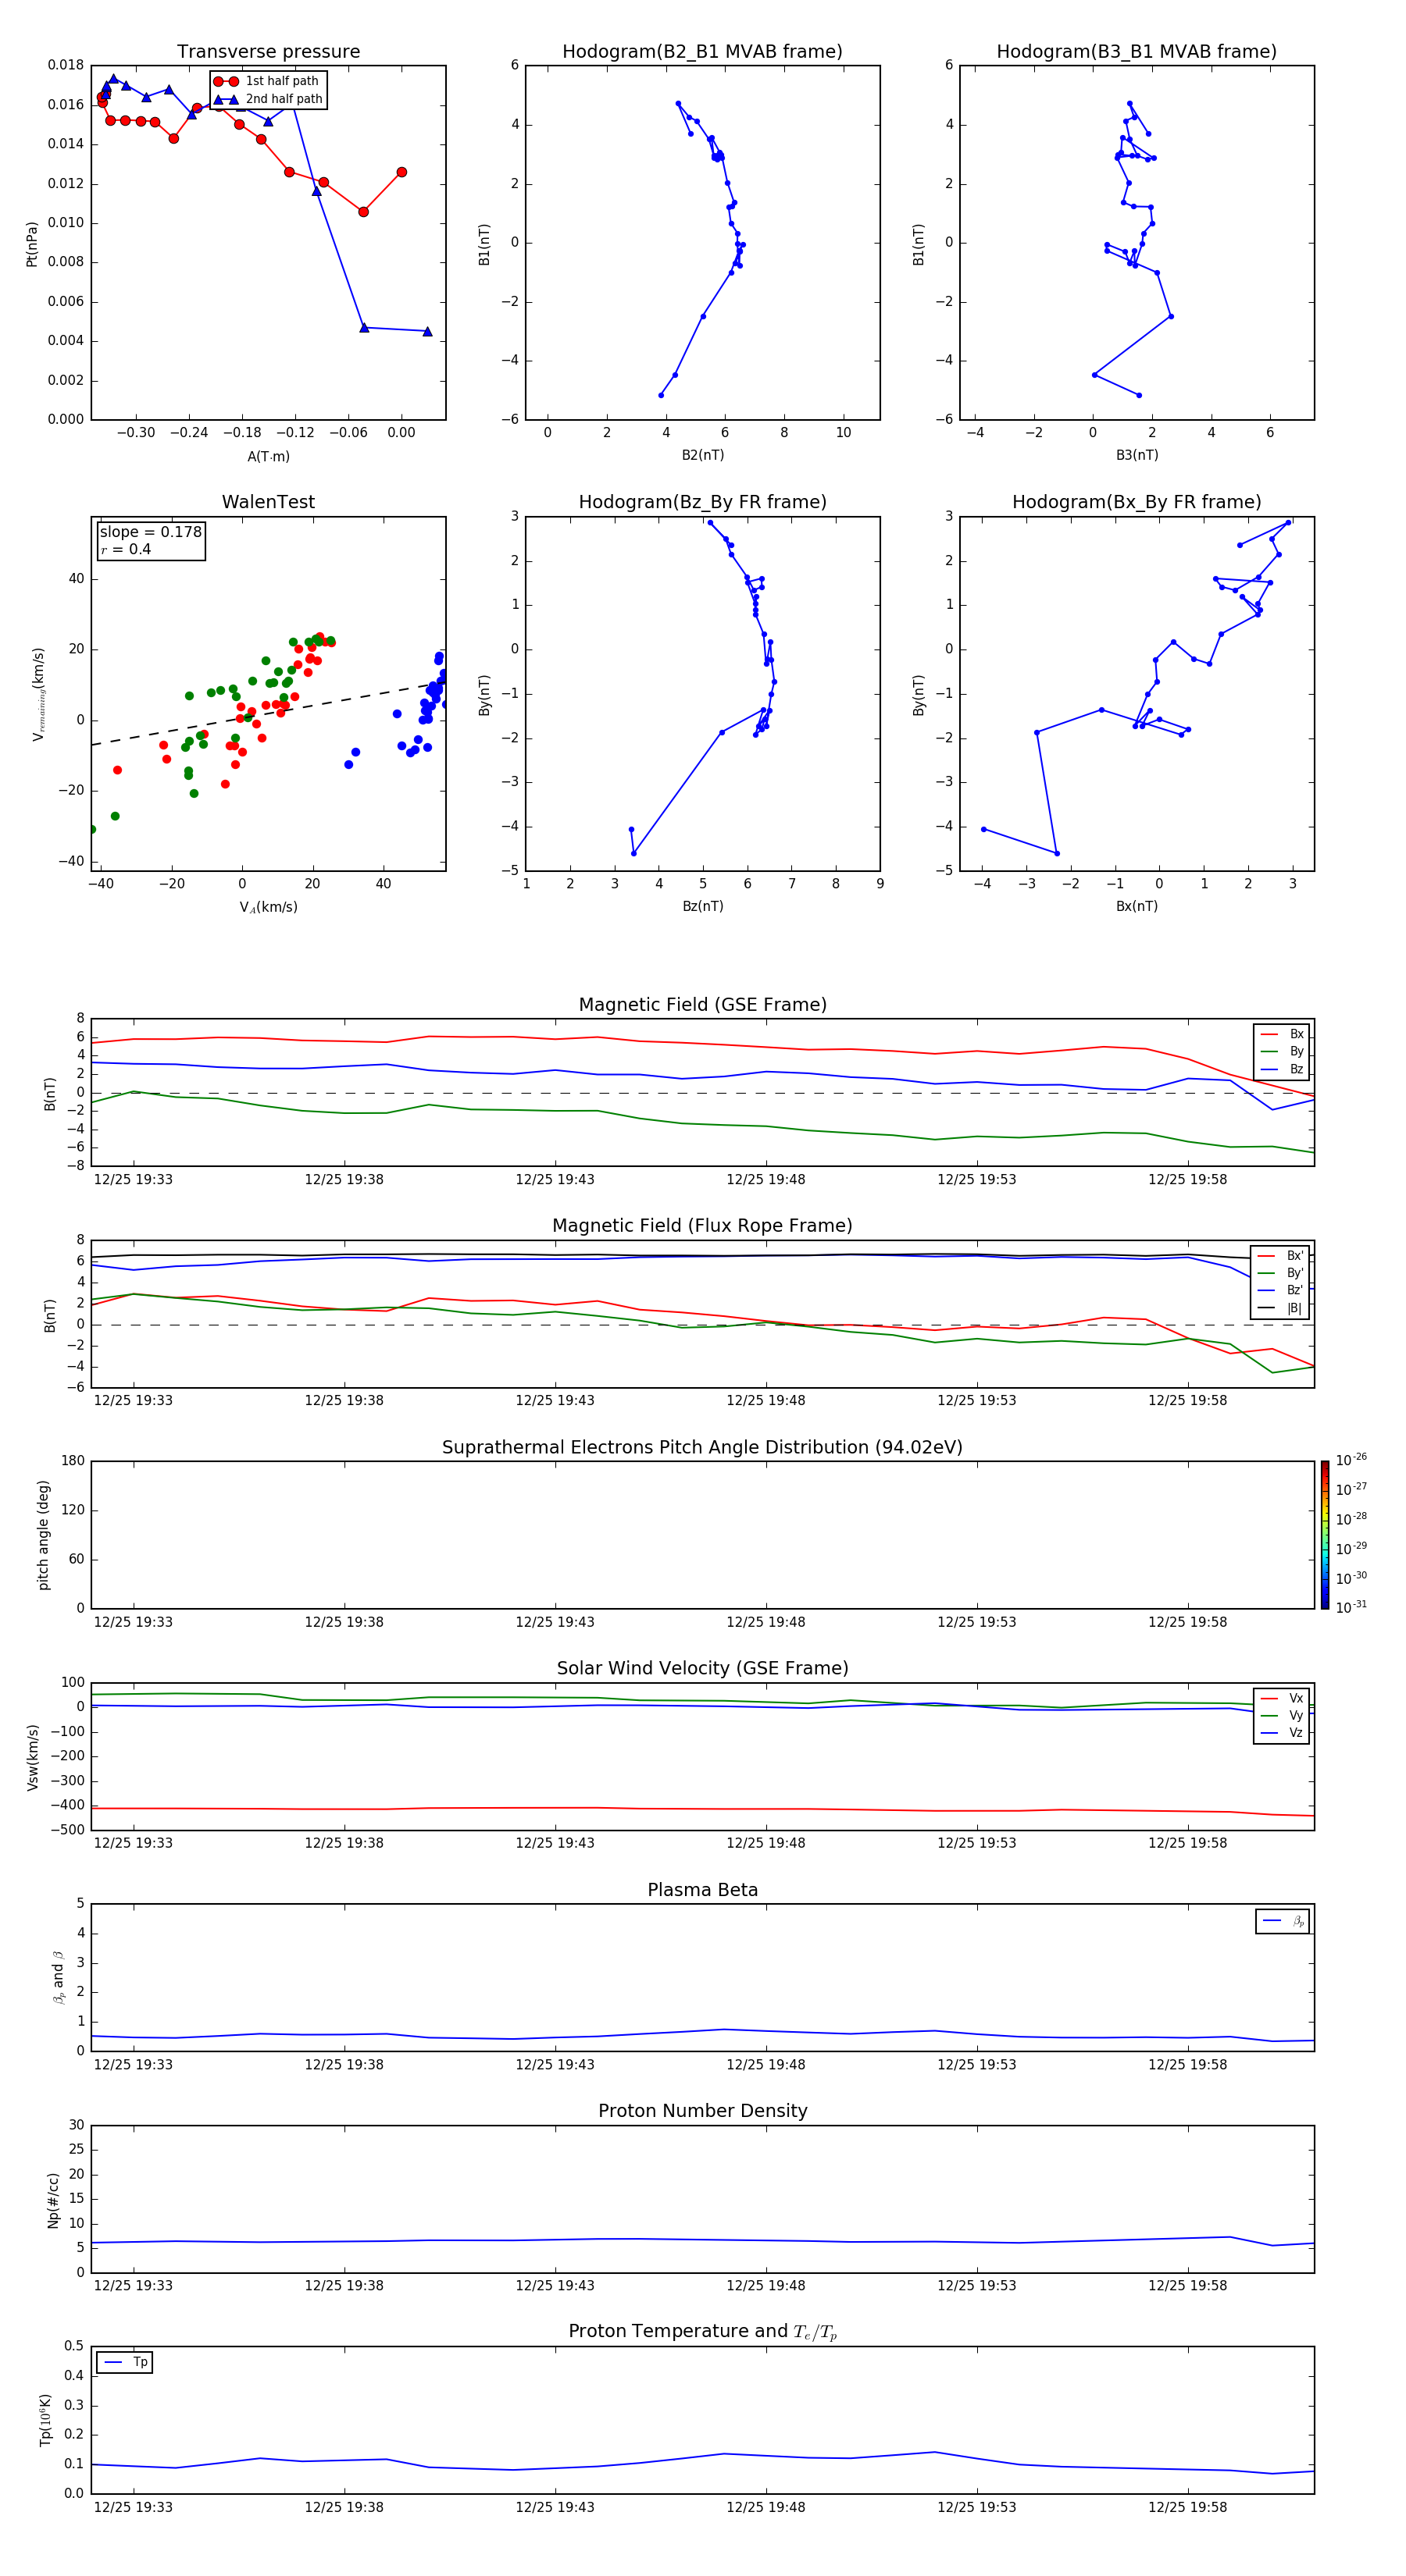The height and width of the screenshot is (2576, 1406).
Task: Click the 'Hodogram(B2_B1 MVAB frame)' title
Action: pyautogui.click(x=702, y=52)
